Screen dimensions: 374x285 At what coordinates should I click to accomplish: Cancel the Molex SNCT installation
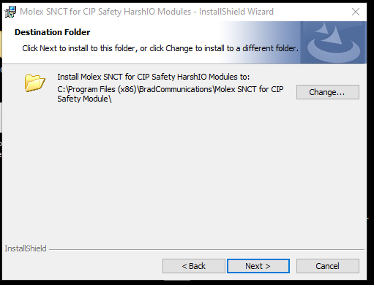(328, 266)
